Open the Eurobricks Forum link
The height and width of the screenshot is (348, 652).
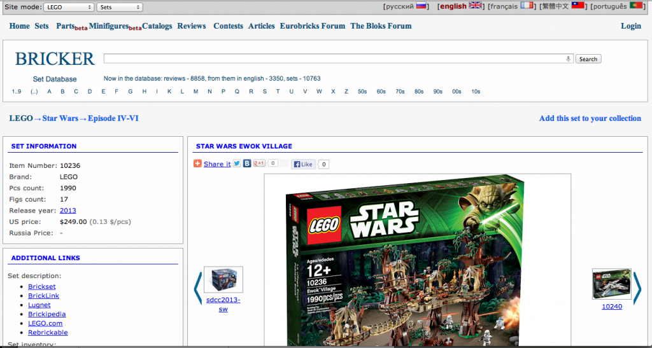(x=312, y=25)
